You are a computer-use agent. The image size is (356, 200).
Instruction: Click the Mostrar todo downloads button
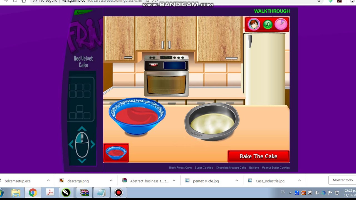click(343, 180)
